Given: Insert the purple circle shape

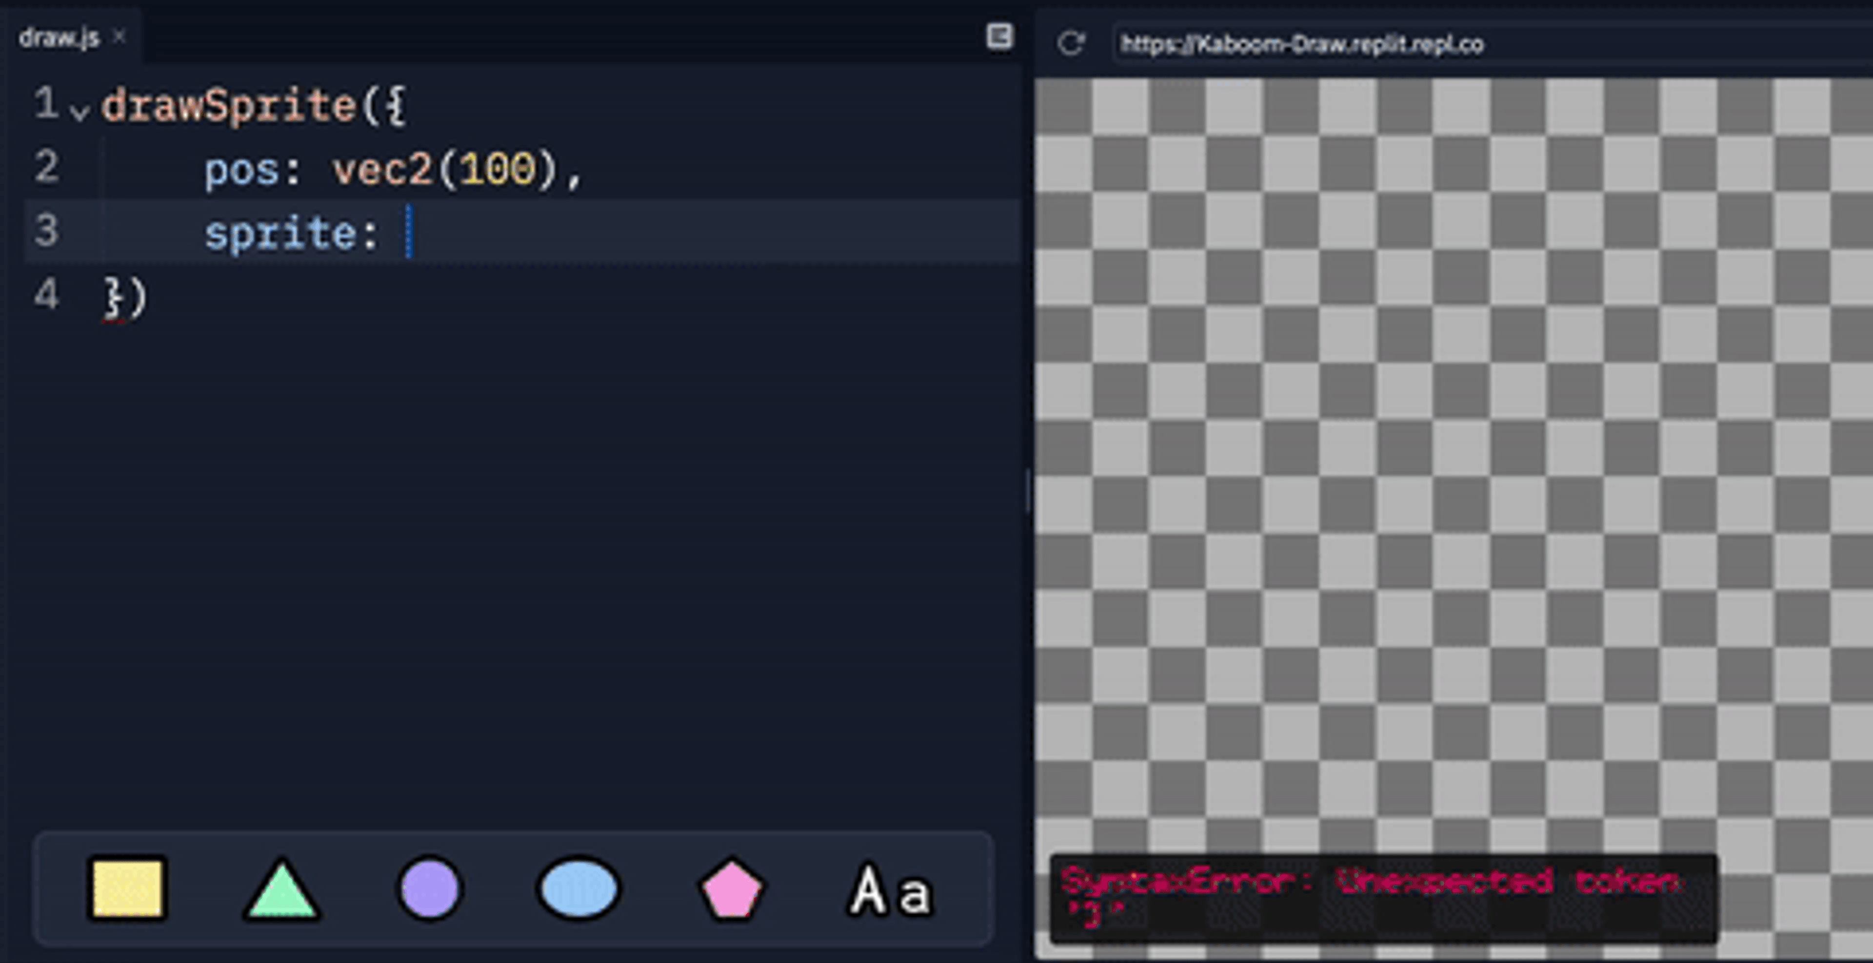Looking at the screenshot, I should coord(430,889).
